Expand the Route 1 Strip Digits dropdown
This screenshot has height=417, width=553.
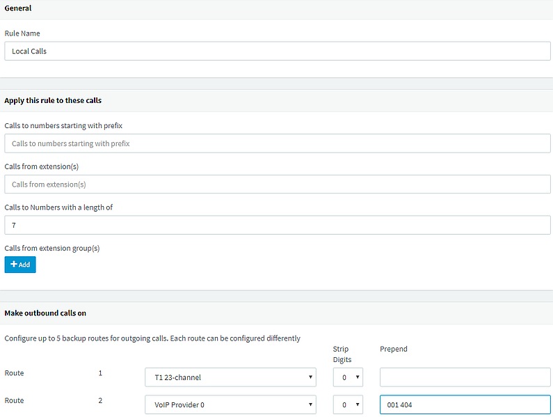pos(348,377)
